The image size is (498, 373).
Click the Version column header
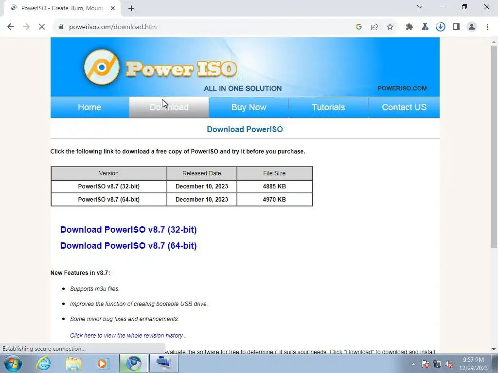tap(108, 173)
